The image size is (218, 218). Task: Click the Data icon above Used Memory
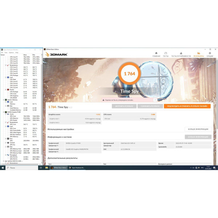(8, 106)
